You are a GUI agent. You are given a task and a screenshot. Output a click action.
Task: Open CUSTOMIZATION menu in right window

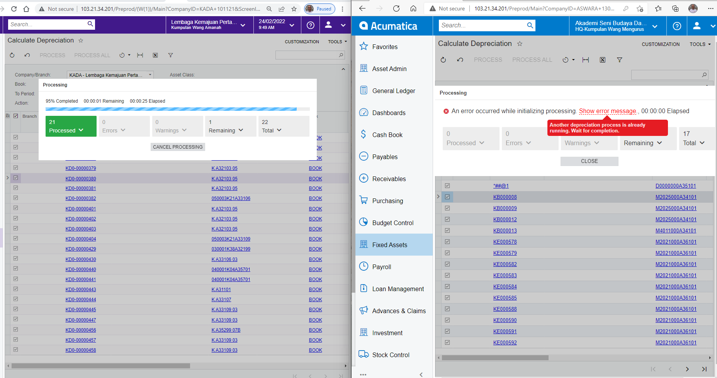click(x=661, y=44)
